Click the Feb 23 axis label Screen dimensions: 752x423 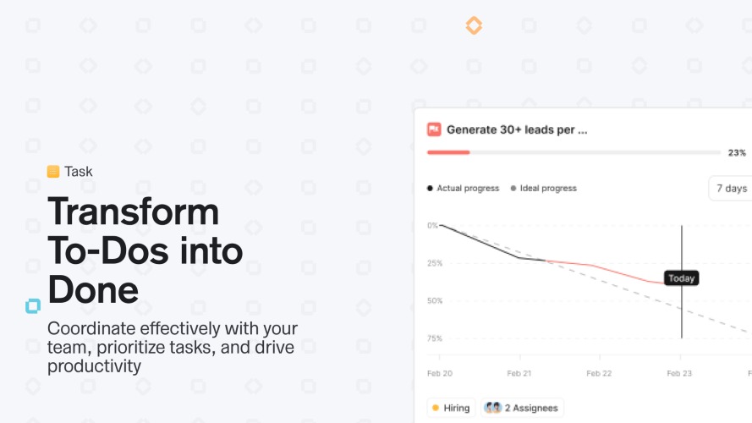[x=679, y=373]
